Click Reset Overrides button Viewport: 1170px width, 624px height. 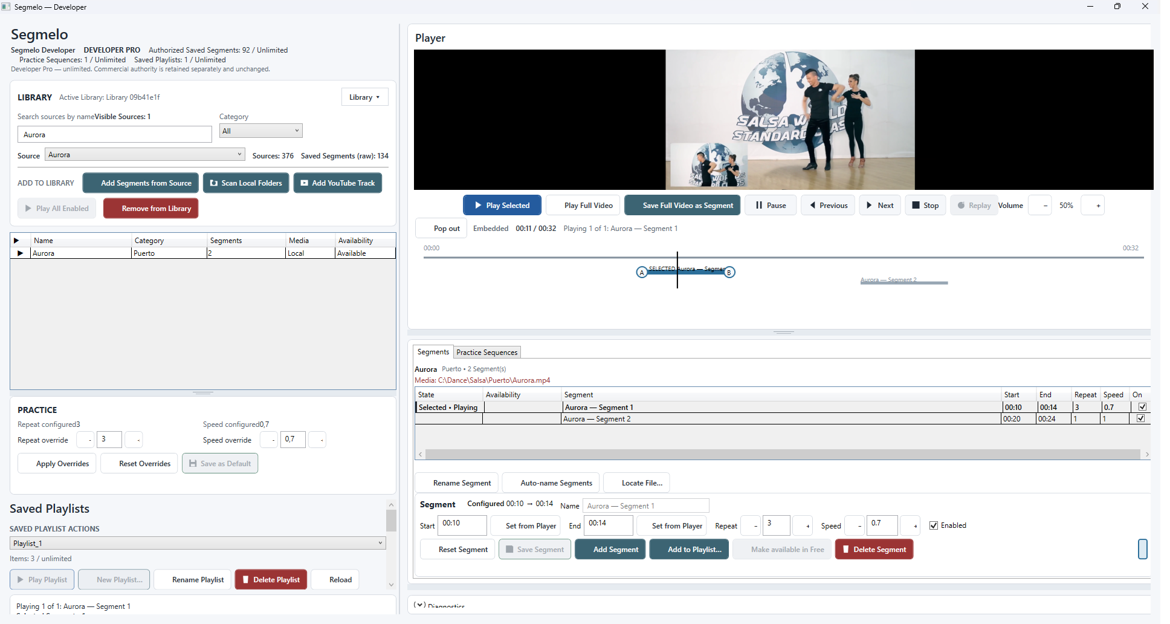(139, 464)
